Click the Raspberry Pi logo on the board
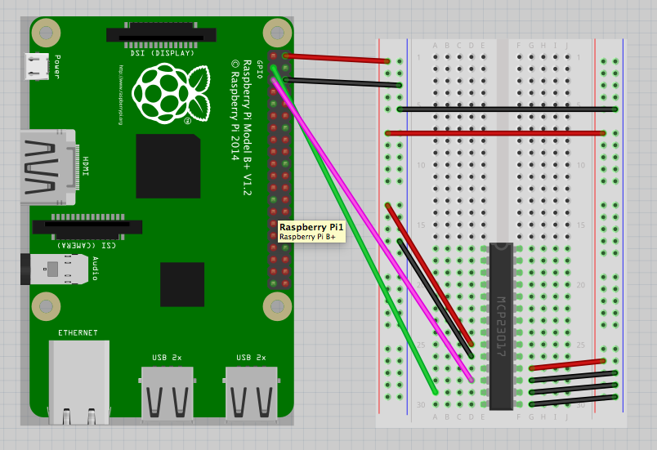 [x=171, y=93]
